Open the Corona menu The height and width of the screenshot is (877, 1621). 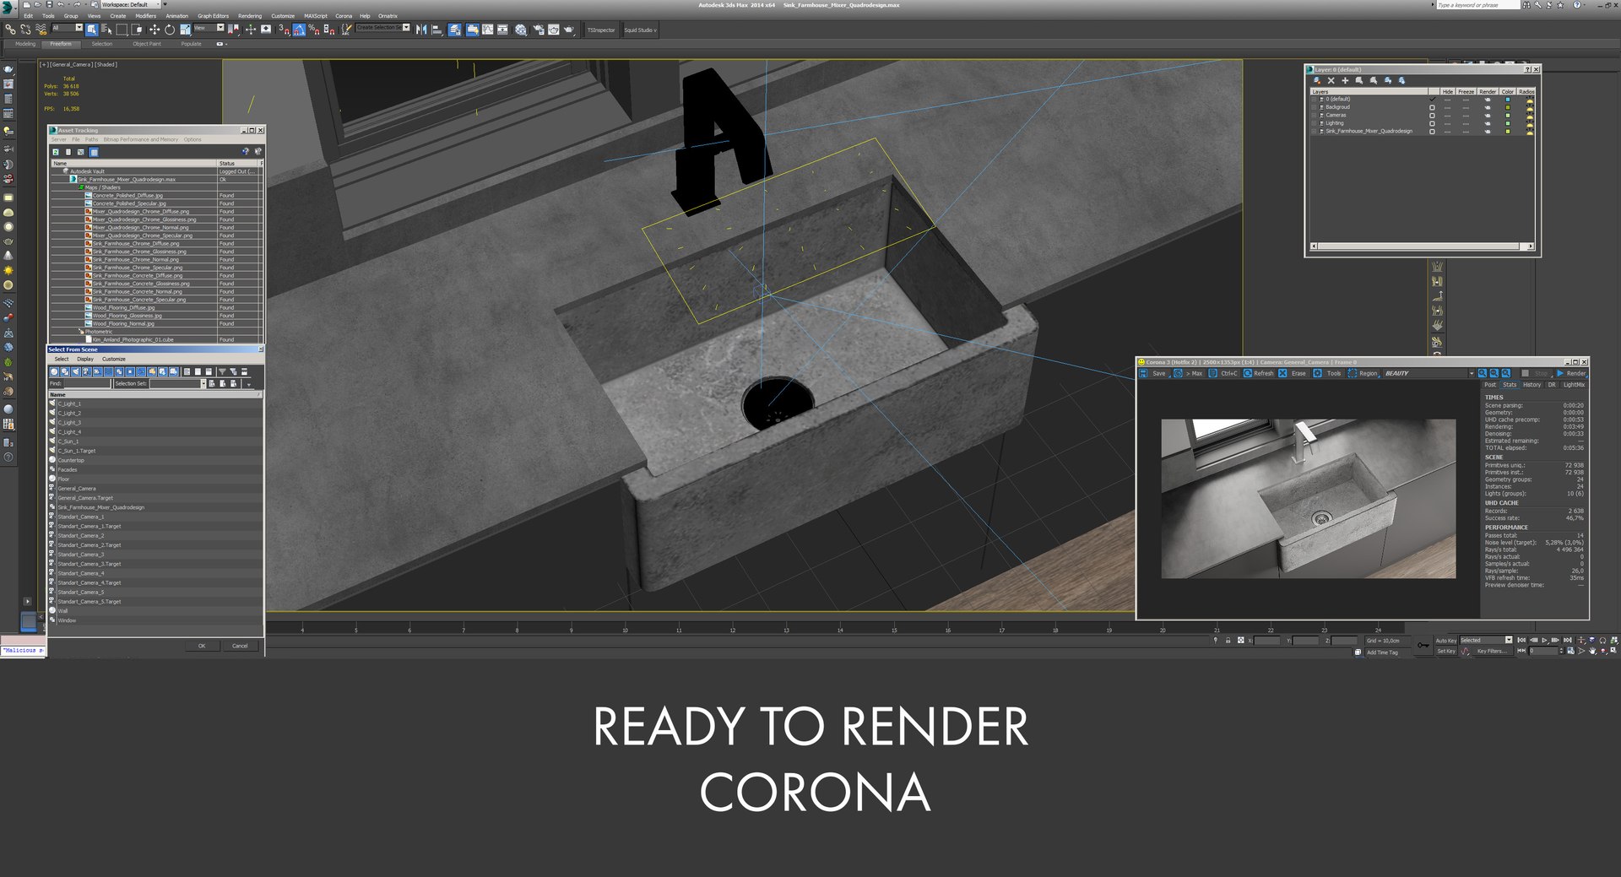click(x=344, y=16)
